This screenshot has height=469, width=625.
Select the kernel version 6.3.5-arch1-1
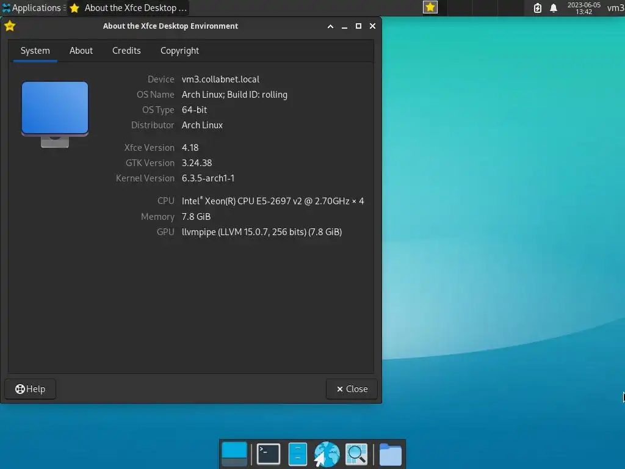point(208,178)
